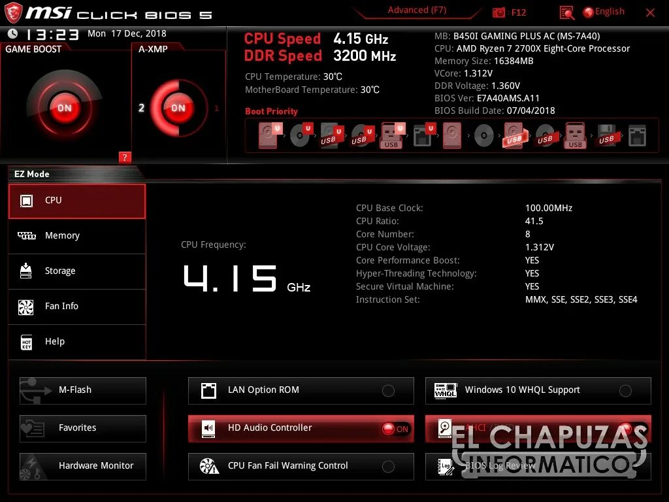
Task: Click the Windows 10 WHQL chip icon
Action: pyautogui.click(x=446, y=391)
